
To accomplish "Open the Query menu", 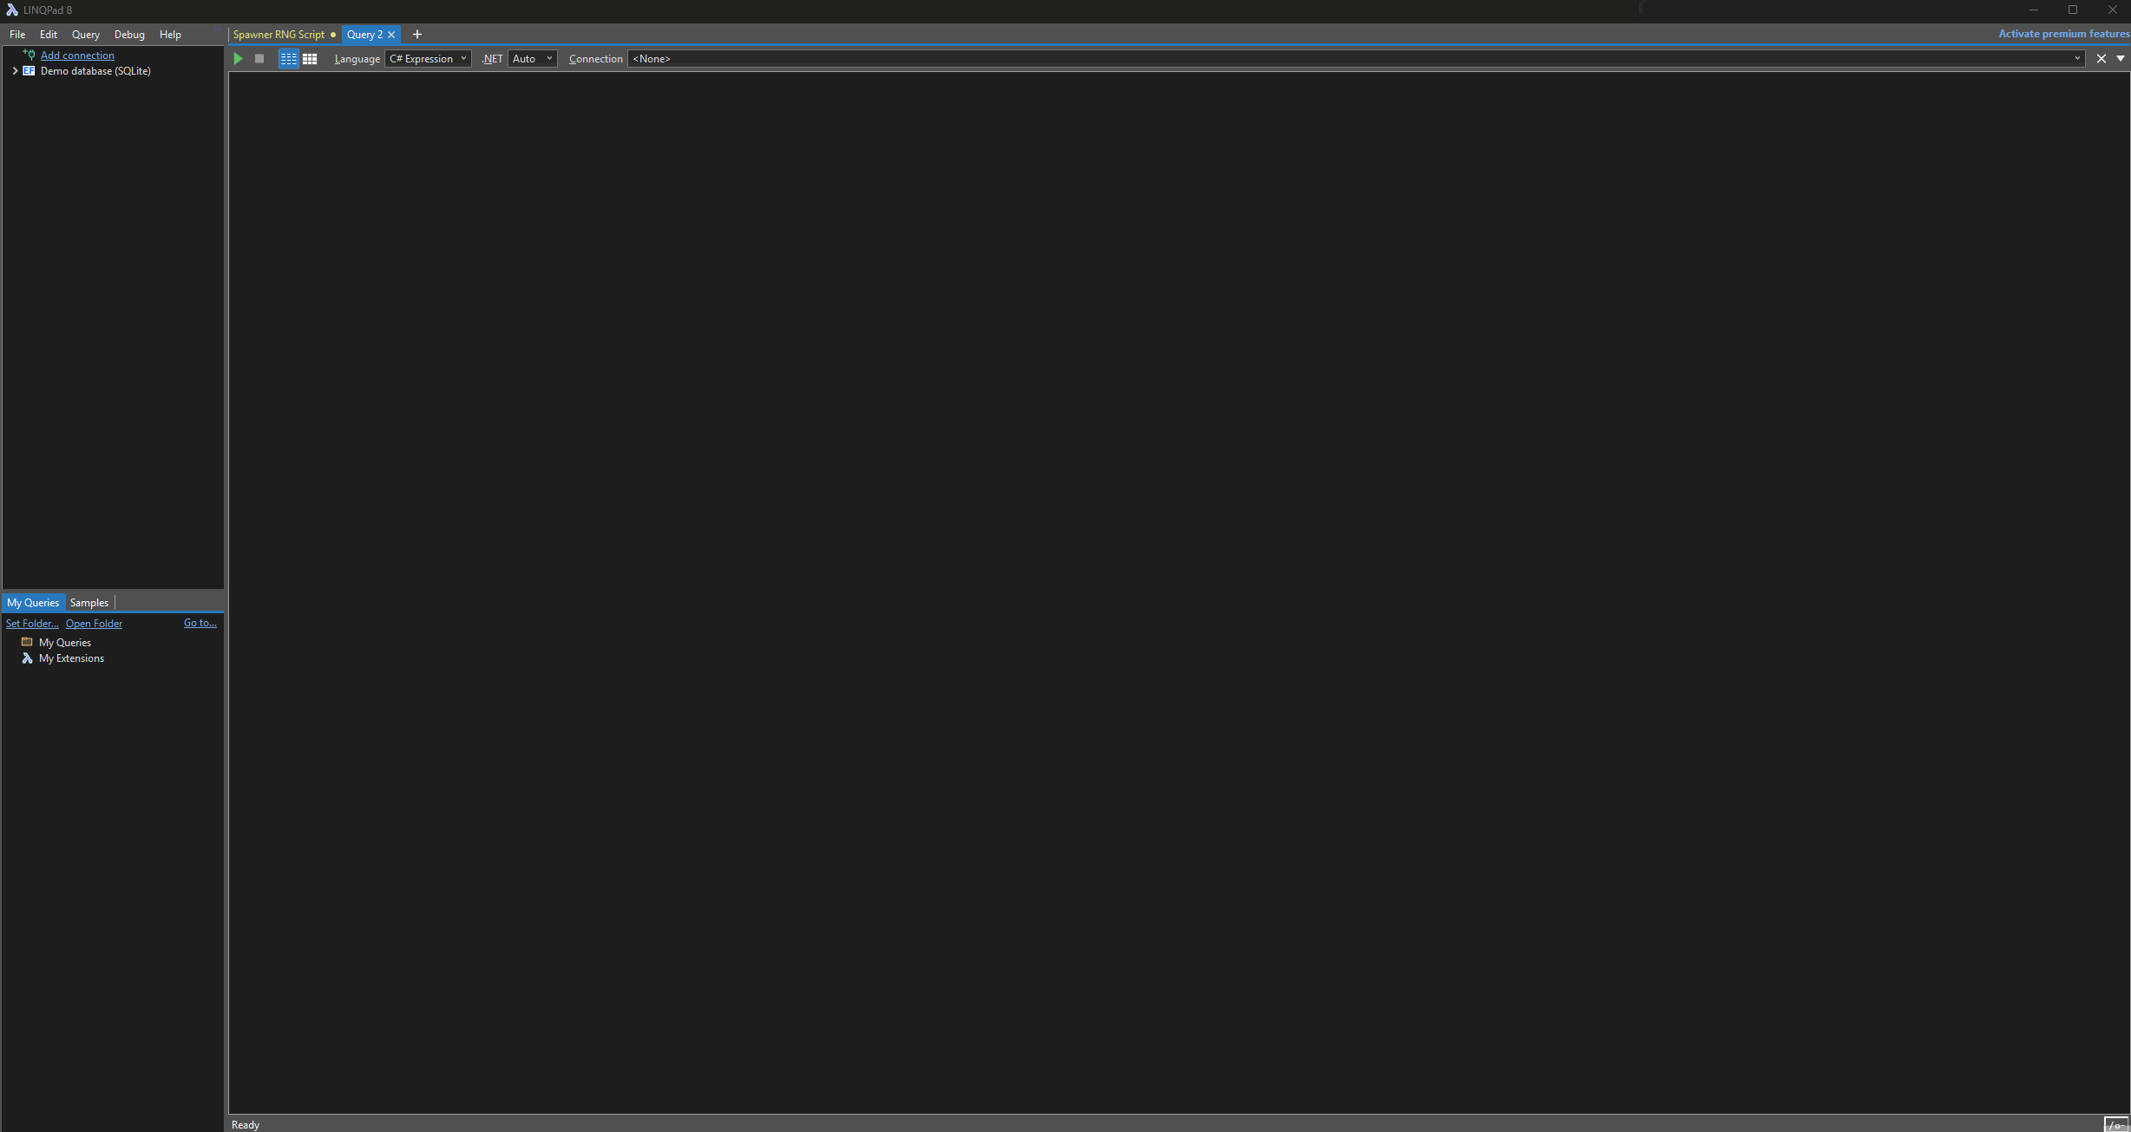I will pos(85,35).
